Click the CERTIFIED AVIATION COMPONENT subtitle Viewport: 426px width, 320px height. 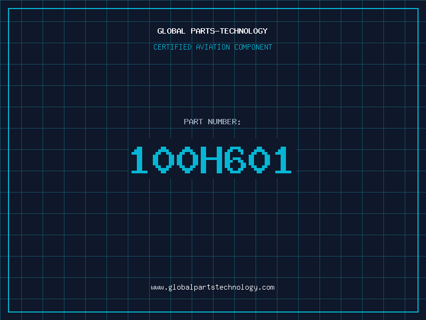point(212,47)
